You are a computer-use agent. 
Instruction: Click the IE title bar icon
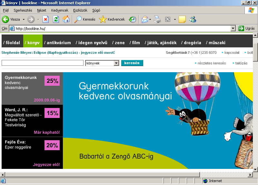click(x=3, y=3)
